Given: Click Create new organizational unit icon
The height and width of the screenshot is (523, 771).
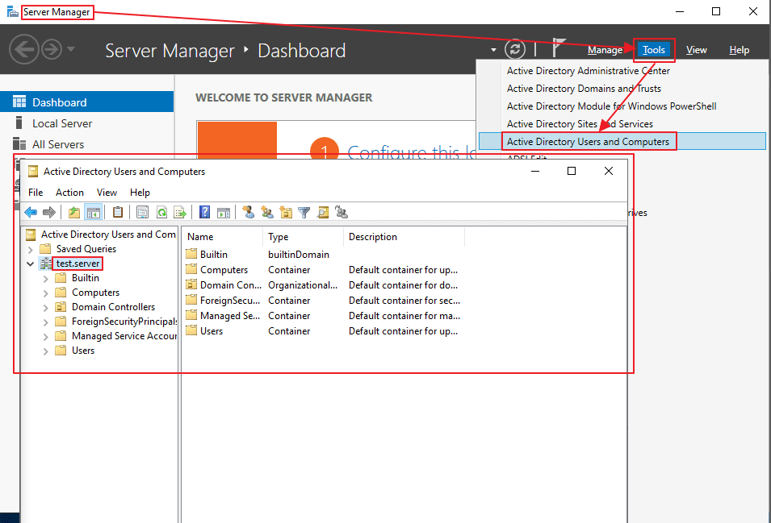Looking at the screenshot, I should (x=286, y=213).
